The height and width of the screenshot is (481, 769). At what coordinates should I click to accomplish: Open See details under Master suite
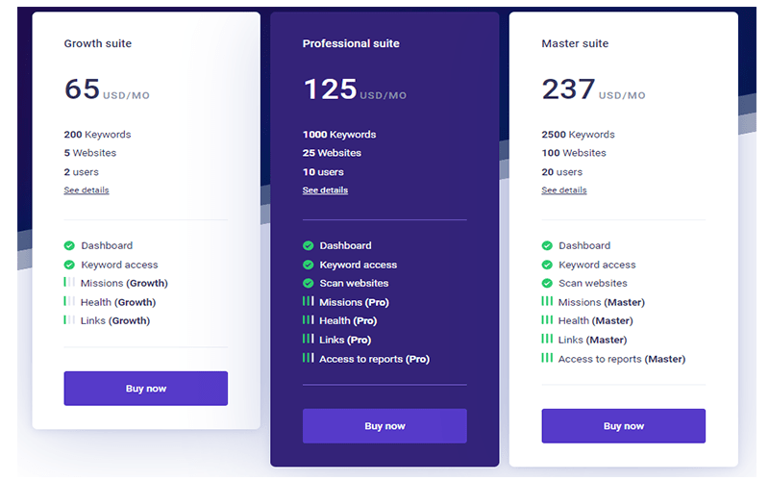(x=564, y=190)
